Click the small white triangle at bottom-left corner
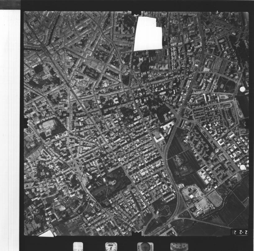Screen dimensions: 254x251 coord(47,234)
